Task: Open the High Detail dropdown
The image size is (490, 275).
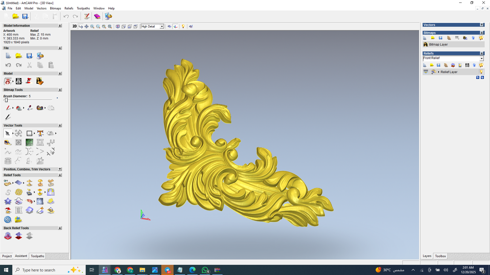Action: click(x=162, y=27)
